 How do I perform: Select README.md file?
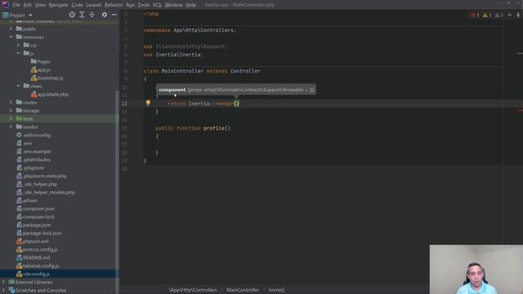[36, 258]
